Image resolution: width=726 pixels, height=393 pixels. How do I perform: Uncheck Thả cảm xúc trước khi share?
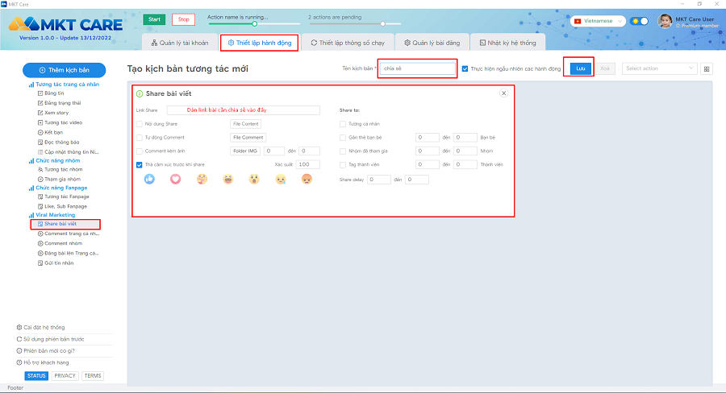140,164
